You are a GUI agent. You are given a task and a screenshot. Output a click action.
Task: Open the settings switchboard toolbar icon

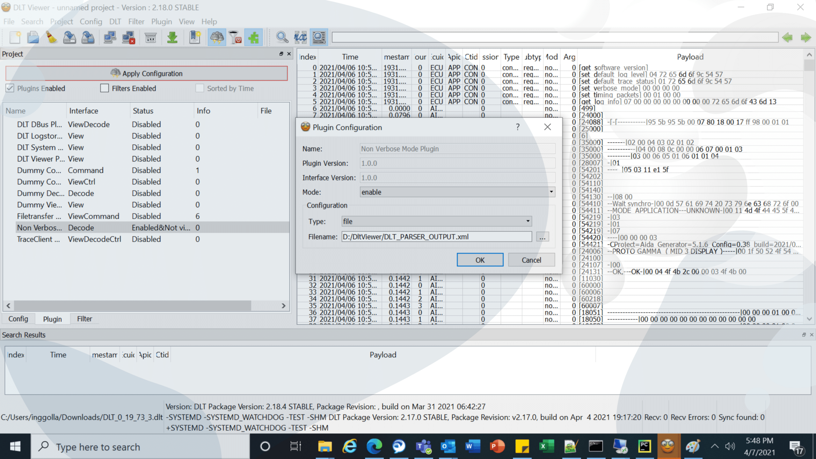150,38
